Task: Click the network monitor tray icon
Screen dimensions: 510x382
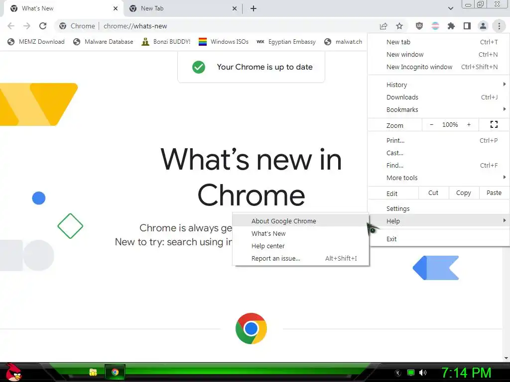Action: click(x=411, y=373)
